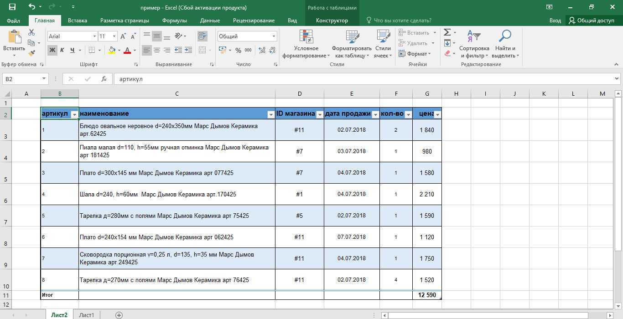
Task: Click the AutoSum sigma icon
Action: click(447, 32)
